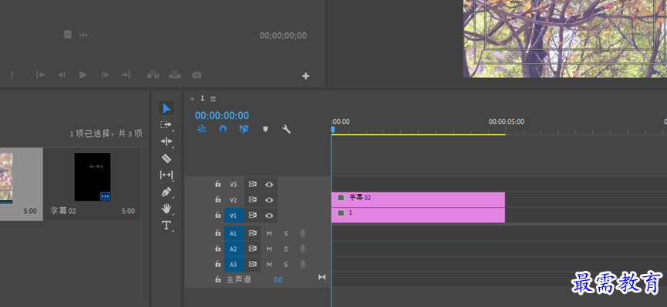This screenshot has width=667, height=307.
Task: Select the Type tool
Action: (x=167, y=225)
